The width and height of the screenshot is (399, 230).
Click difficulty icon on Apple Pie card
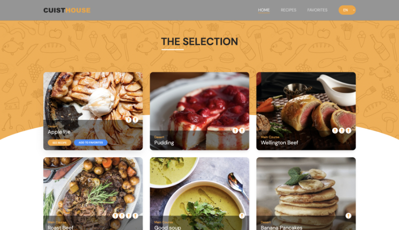pos(132,120)
